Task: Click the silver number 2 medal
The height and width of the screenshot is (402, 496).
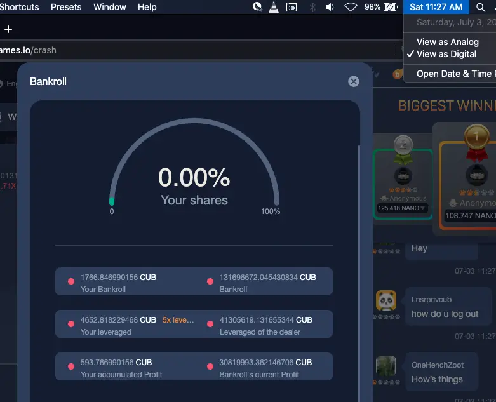Action: point(403,145)
